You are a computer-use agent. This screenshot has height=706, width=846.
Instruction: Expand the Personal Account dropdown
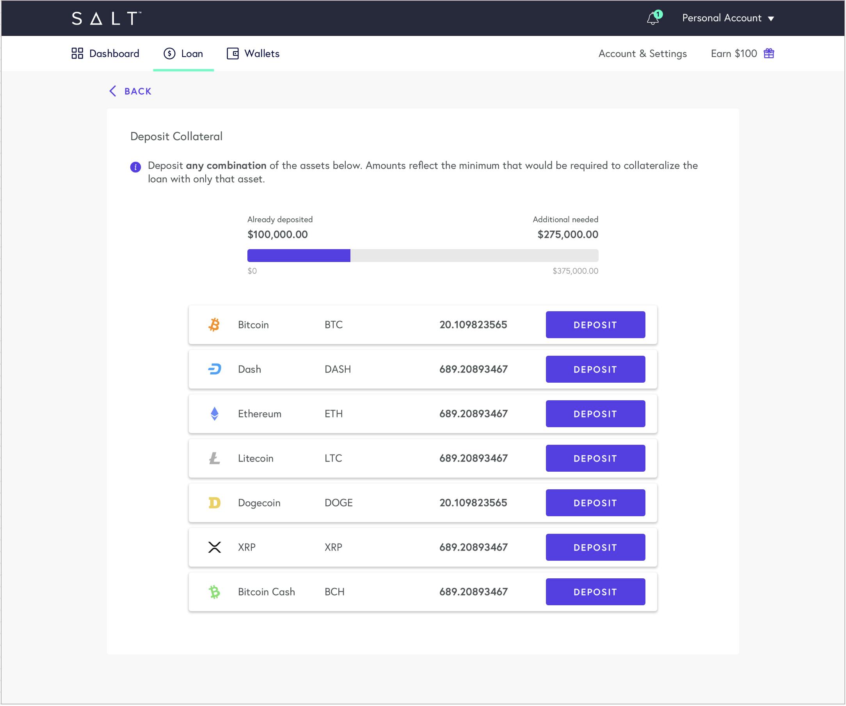[728, 18]
